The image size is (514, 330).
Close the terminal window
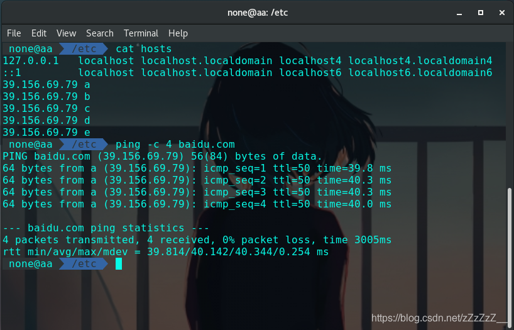502,13
